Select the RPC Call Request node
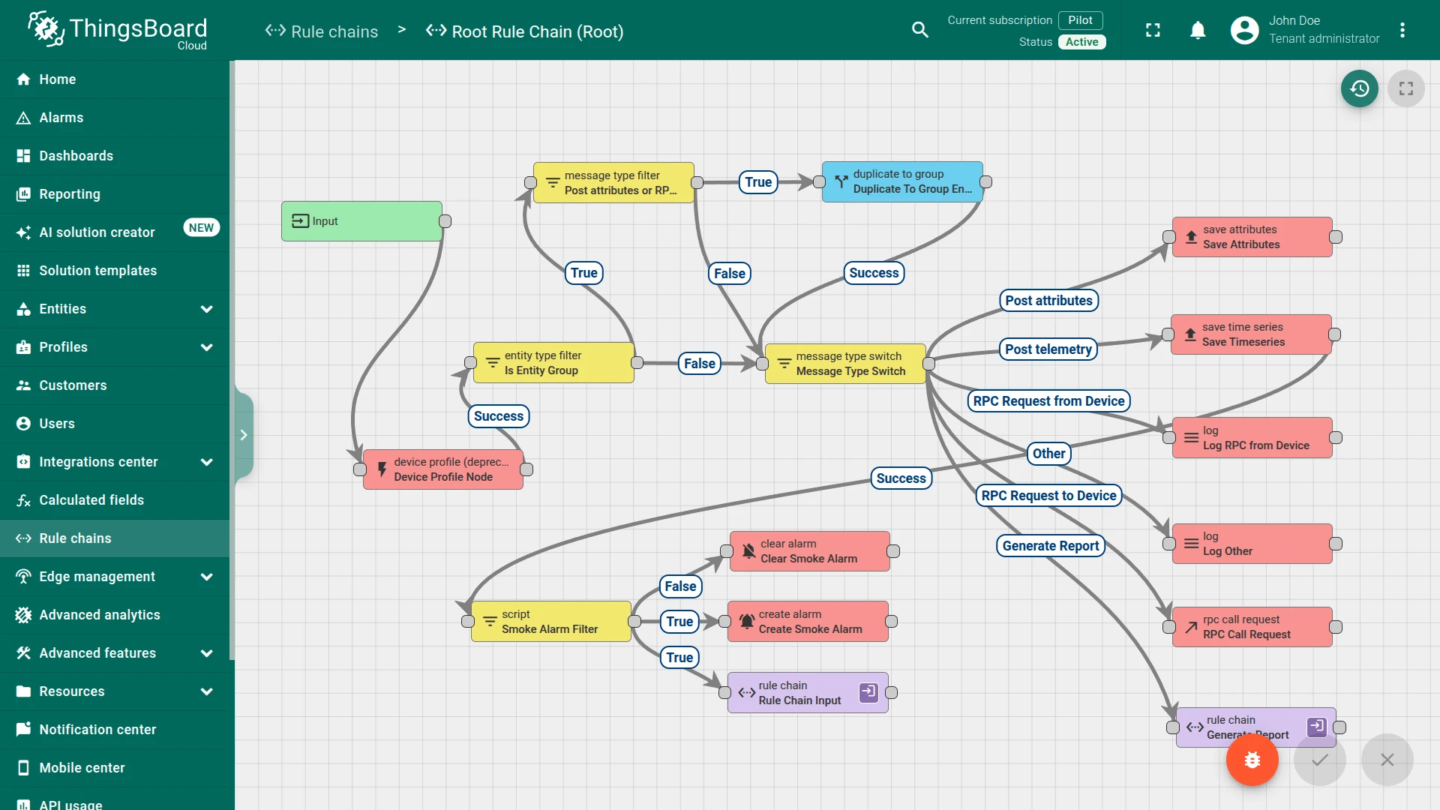The width and height of the screenshot is (1440, 810). tap(1252, 627)
